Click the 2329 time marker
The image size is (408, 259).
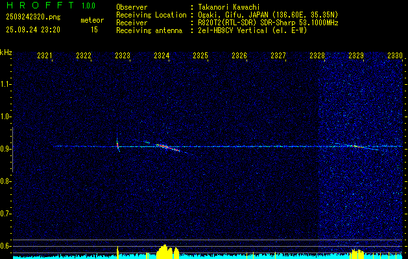point(355,56)
